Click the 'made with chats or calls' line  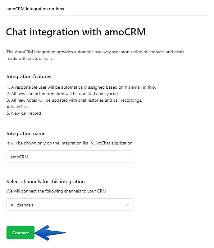(30, 58)
